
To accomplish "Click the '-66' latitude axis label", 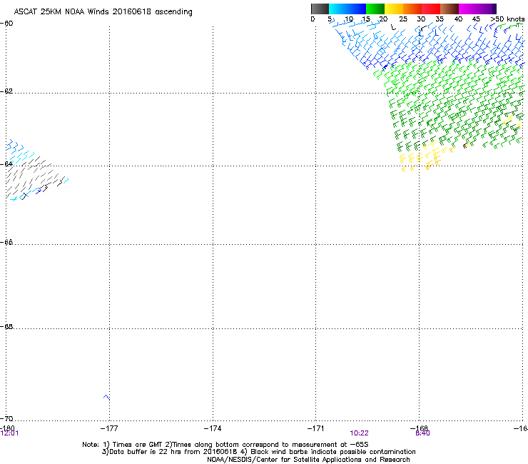I will click(6, 243).
